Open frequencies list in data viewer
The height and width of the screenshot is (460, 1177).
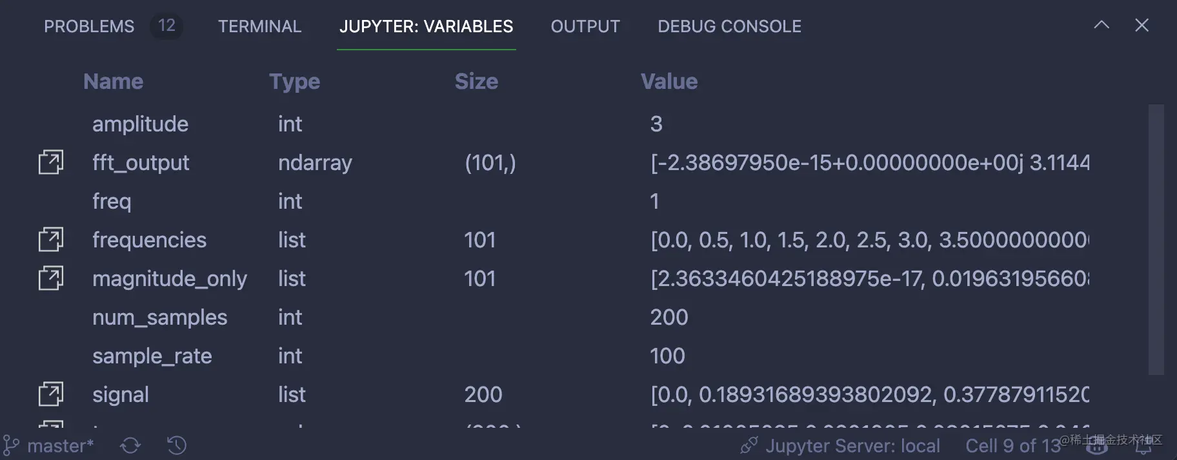(x=51, y=240)
